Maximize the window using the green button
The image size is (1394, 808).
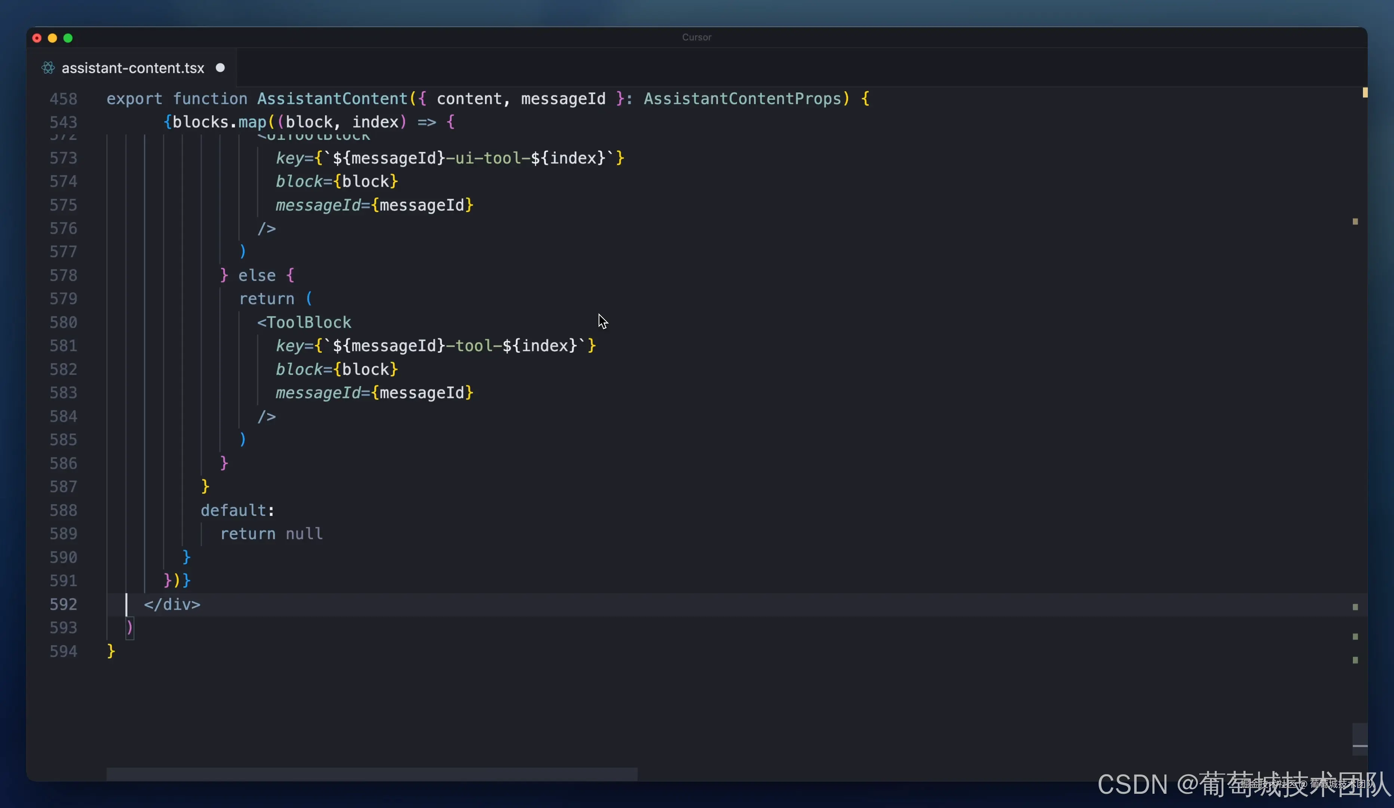pyautogui.click(x=68, y=38)
